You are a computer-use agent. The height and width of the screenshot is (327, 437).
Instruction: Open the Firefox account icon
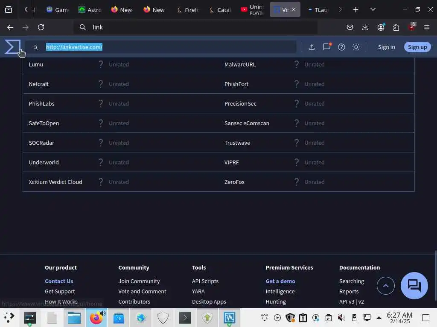click(381, 27)
